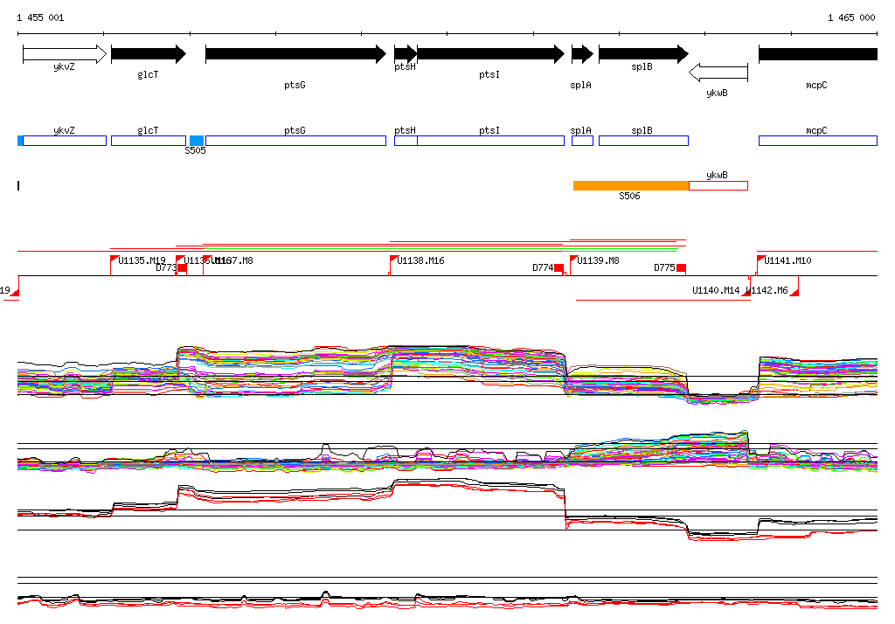Select the orange S506 segment bar
This screenshot has height=624, width=895.
tap(631, 185)
